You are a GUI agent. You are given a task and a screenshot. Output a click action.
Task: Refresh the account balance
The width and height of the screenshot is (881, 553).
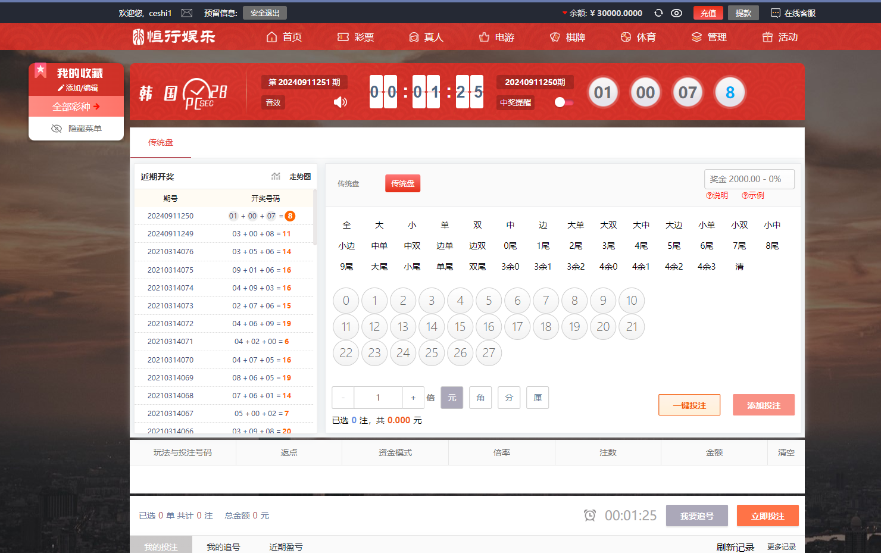tap(658, 13)
